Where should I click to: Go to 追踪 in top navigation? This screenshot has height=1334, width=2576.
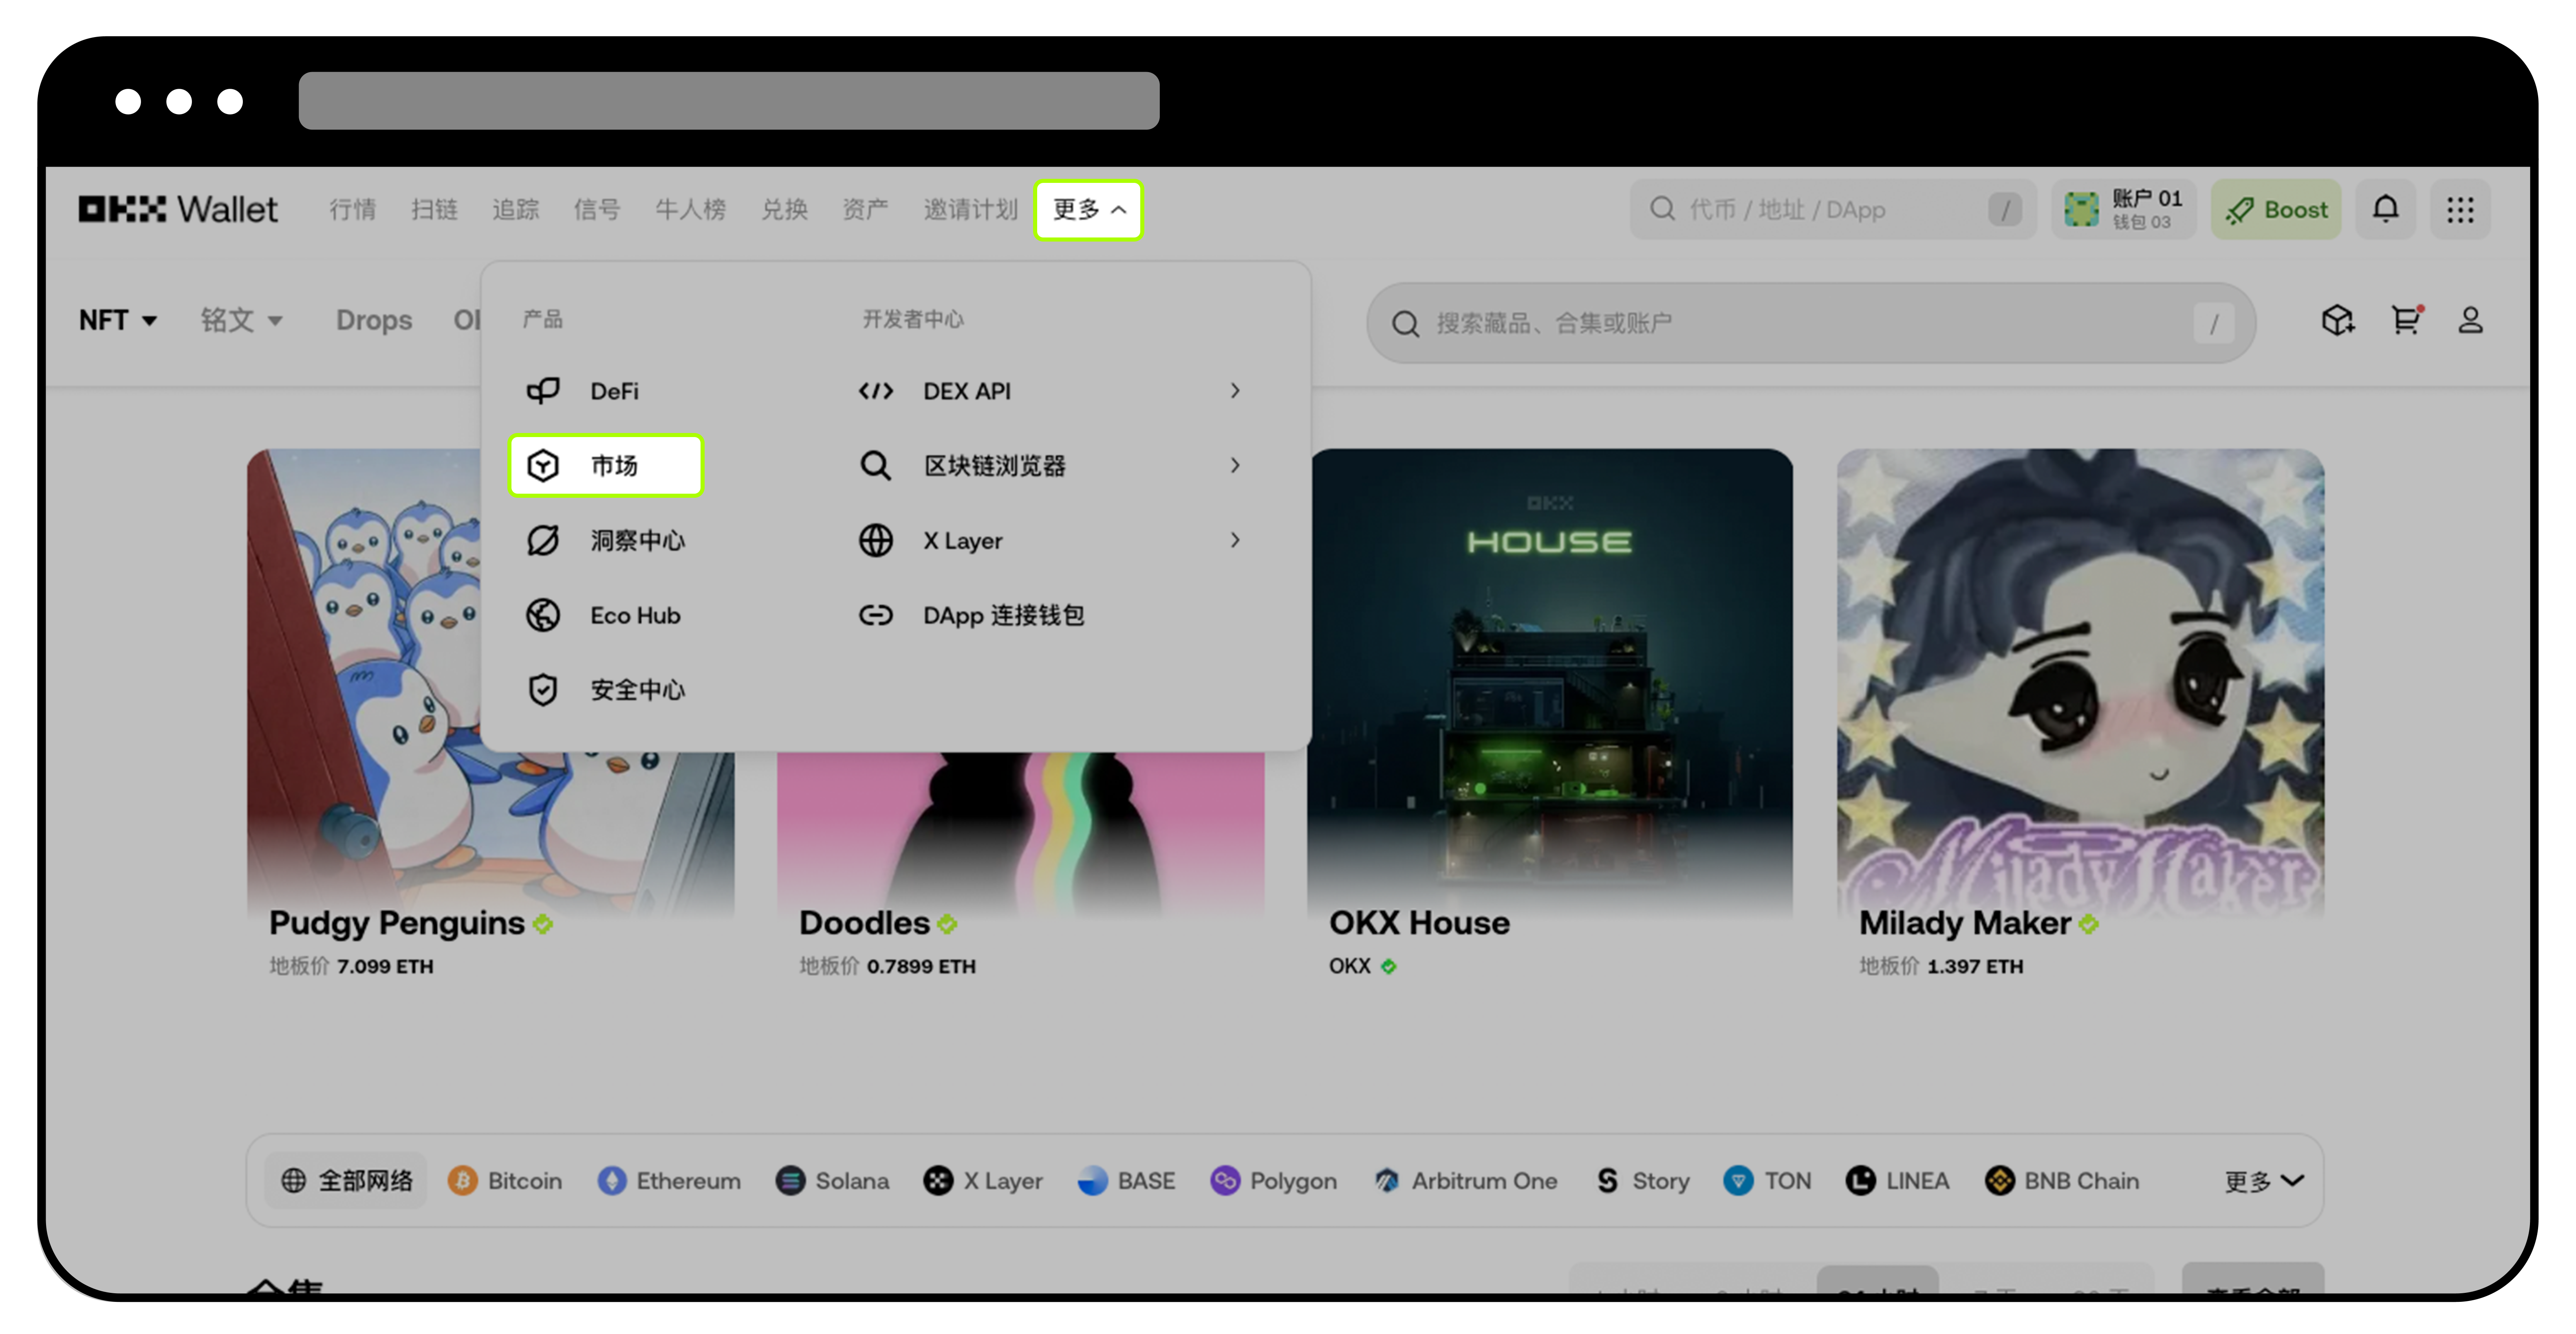[x=516, y=210]
